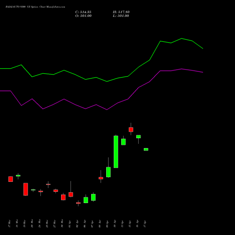
Task: Select the close value C: 514.35
Action: pos(83,12)
